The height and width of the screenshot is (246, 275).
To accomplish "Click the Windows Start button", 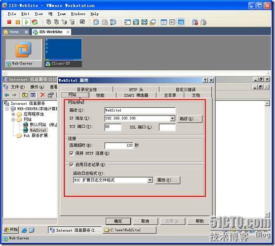I will 11,230.
